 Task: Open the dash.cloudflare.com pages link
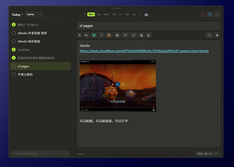click(x=144, y=51)
